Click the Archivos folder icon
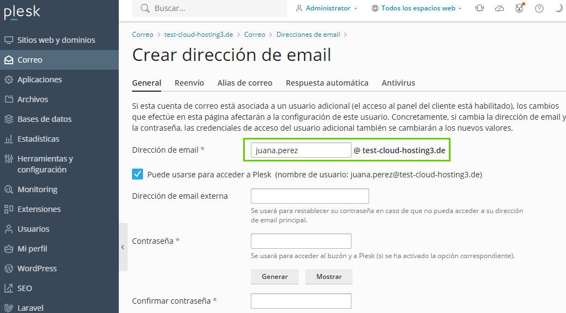The width and height of the screenshot is (566, 313). 9,99
